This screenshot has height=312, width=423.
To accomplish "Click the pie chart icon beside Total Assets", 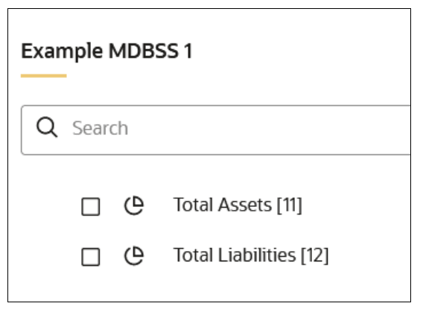I will pyautogui.click(x=134, y=206).
